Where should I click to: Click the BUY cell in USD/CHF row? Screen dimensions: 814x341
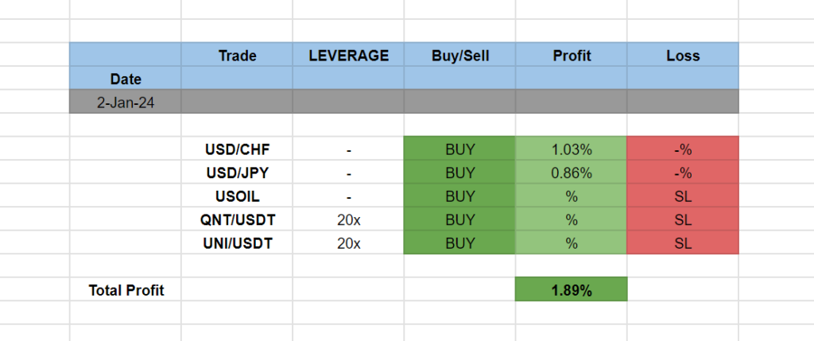[459, 149]
